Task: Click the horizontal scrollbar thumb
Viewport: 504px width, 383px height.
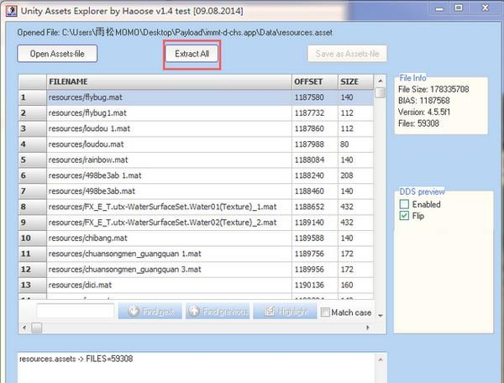Action: tap(37, 328)
